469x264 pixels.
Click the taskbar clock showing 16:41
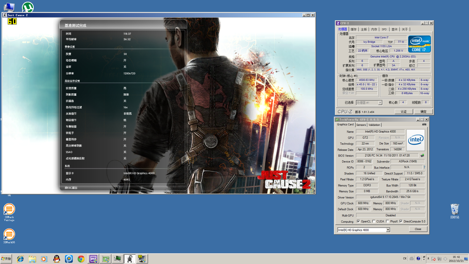[456, 259]
